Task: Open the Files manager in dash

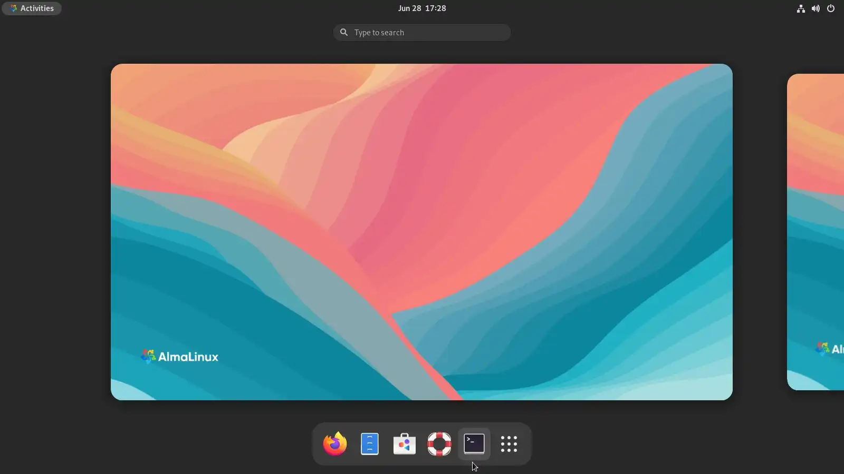Action: click(370, 444)
